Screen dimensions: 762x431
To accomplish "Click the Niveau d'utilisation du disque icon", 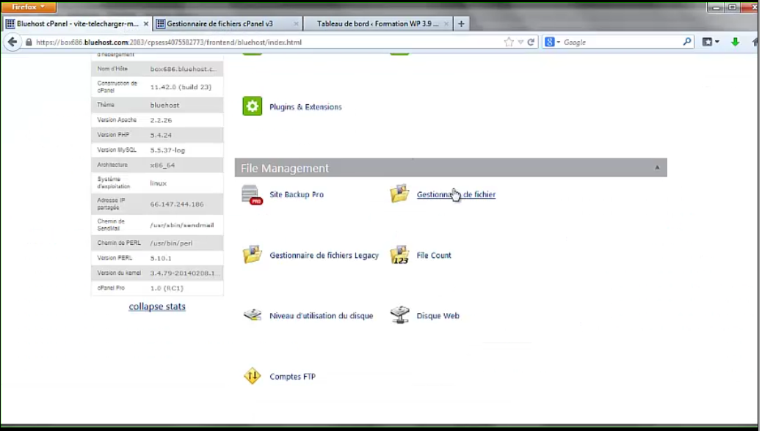I will [253, 315].
